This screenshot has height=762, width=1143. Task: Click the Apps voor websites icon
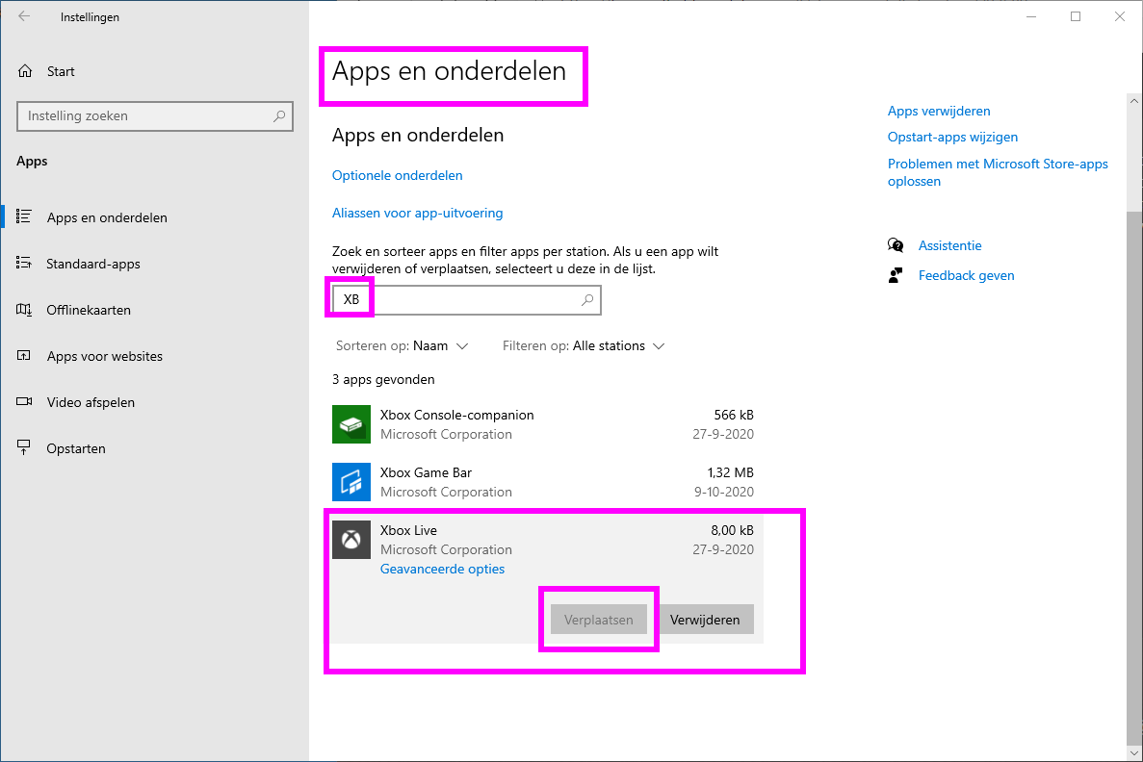[x=24, y=355]
